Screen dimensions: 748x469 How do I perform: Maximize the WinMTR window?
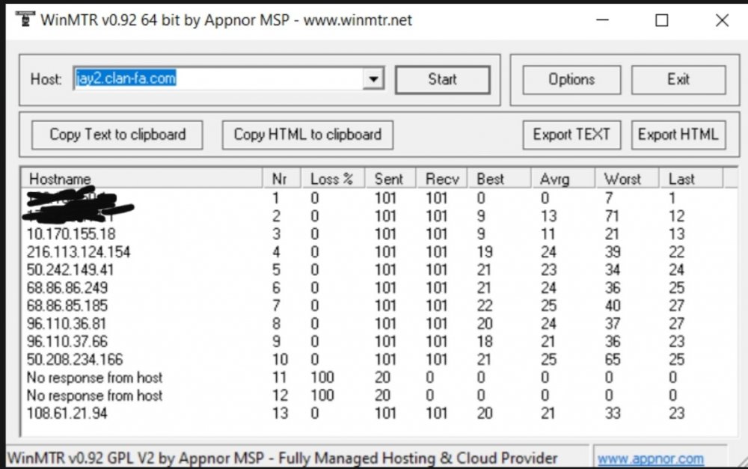click(662, 20)
